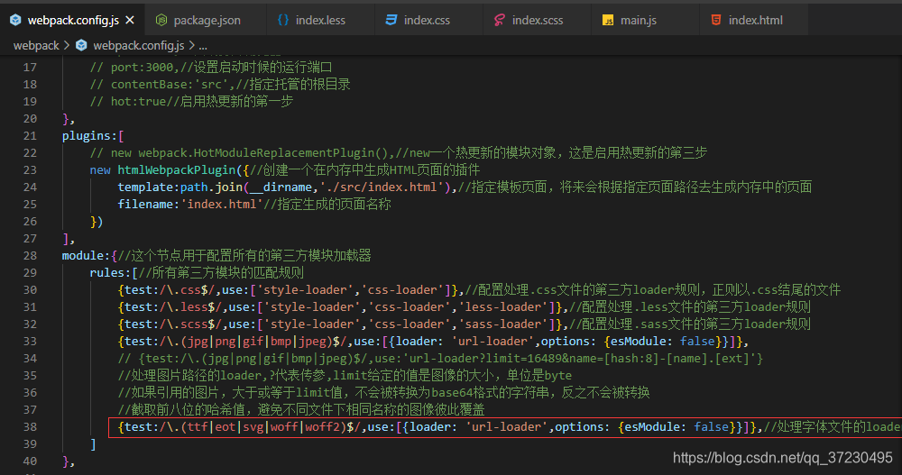
Task: Click 'sass-loader' string on line 32
Action: (503, 324)
